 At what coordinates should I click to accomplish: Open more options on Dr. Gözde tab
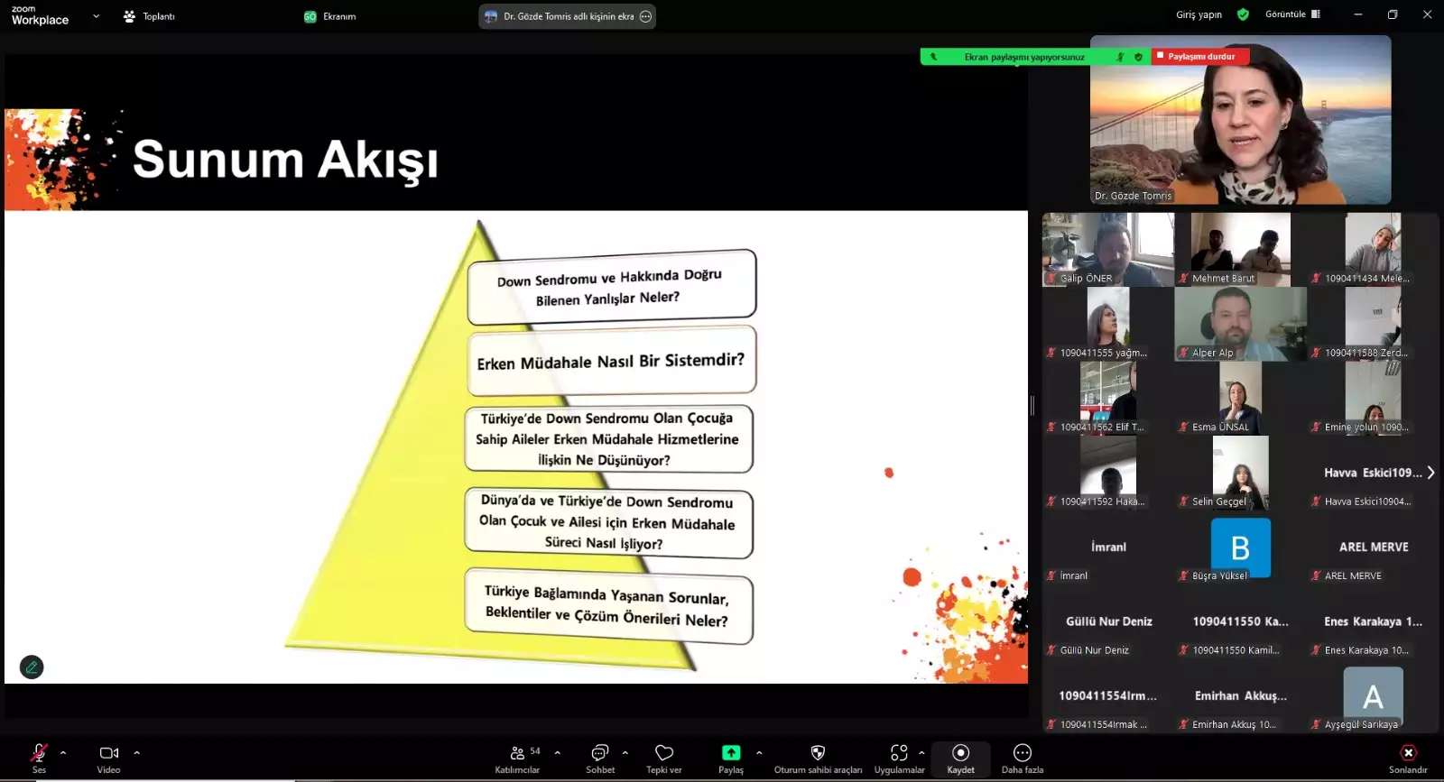[645, 16]
